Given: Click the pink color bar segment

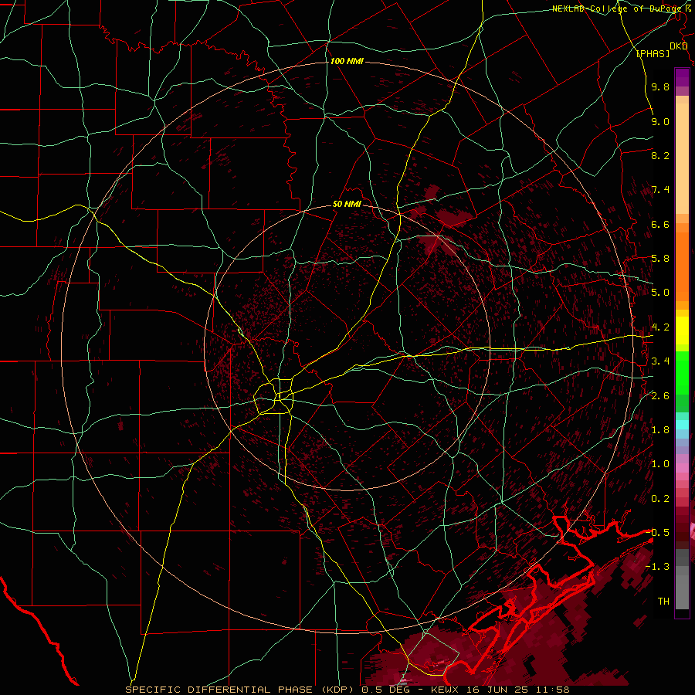Looking at the screenshot, I should (682, 468).
